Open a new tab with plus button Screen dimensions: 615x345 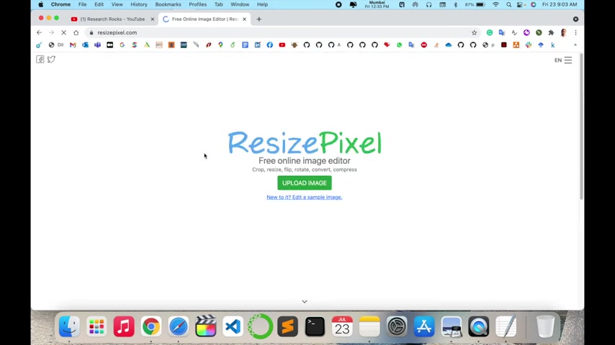tap(259, 19)
